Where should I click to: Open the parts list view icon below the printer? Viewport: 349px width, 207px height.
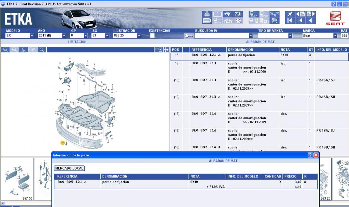coord(207,21)
